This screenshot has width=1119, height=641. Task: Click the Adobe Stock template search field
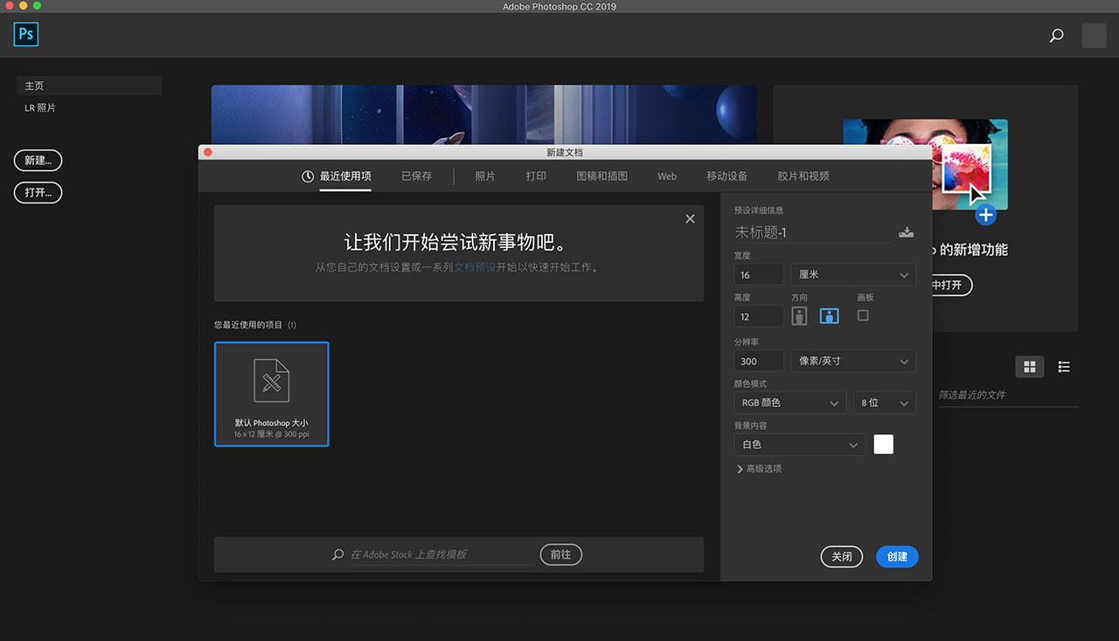(442, 555)
